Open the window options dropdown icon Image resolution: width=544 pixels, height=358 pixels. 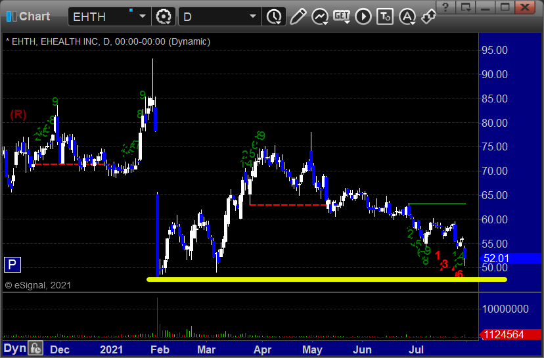[466, 7]
